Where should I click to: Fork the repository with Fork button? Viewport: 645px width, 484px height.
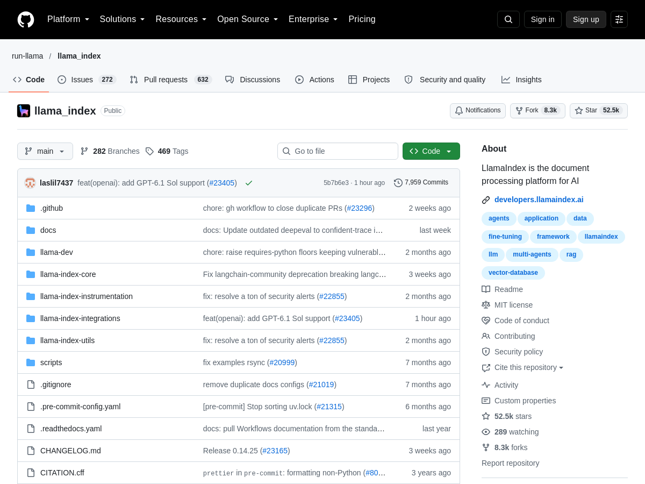pos(537,111)
